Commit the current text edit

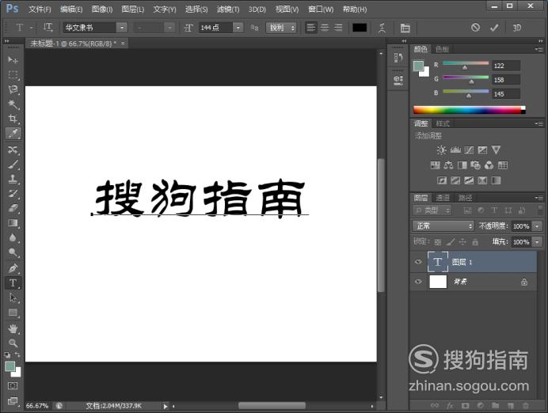point(494,28)
